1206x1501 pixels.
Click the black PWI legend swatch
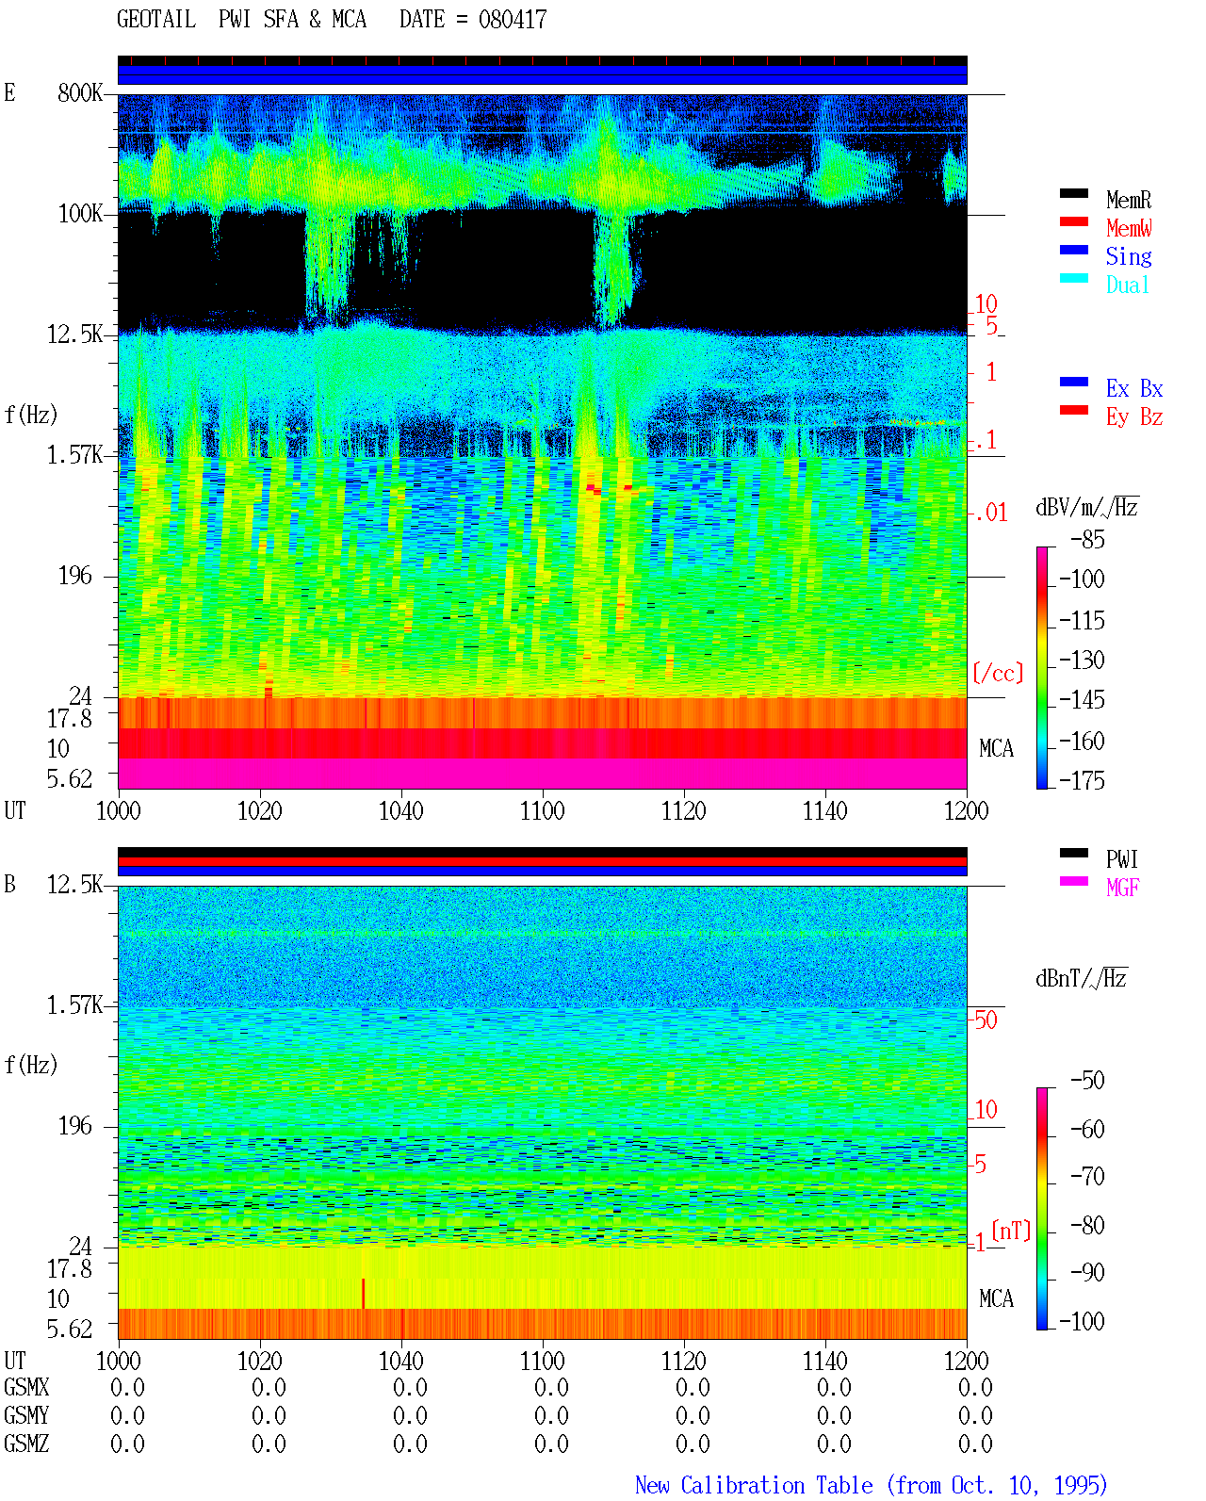pyautogui.click(x=1074, y=854)
